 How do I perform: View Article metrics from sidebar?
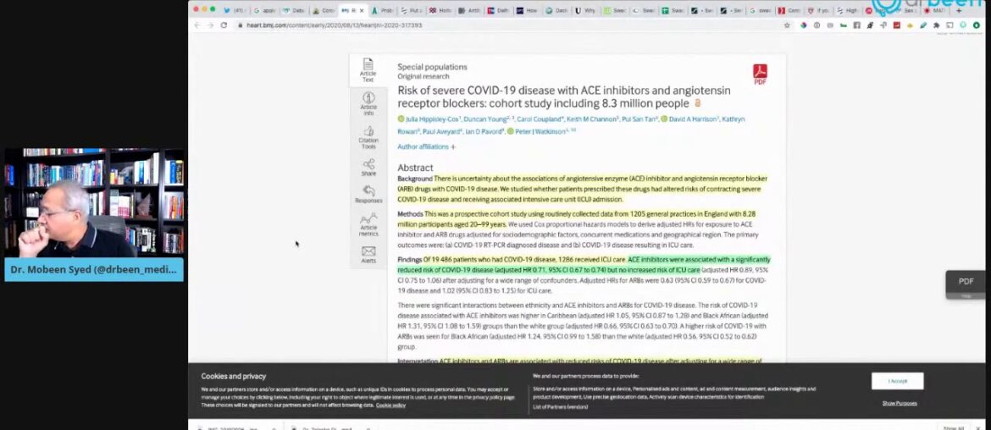pos(368,224)
